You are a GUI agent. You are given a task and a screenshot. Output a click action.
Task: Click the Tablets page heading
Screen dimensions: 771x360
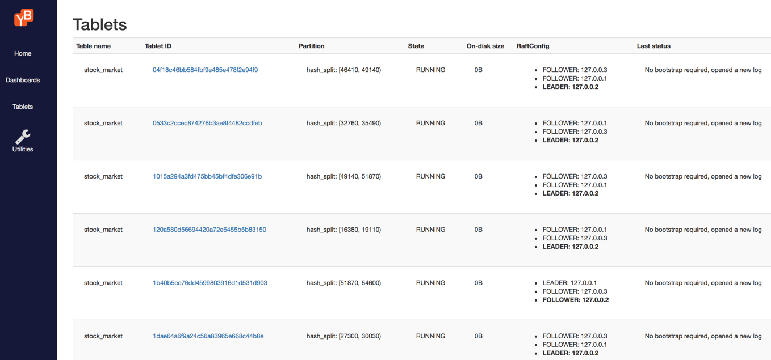99,24
